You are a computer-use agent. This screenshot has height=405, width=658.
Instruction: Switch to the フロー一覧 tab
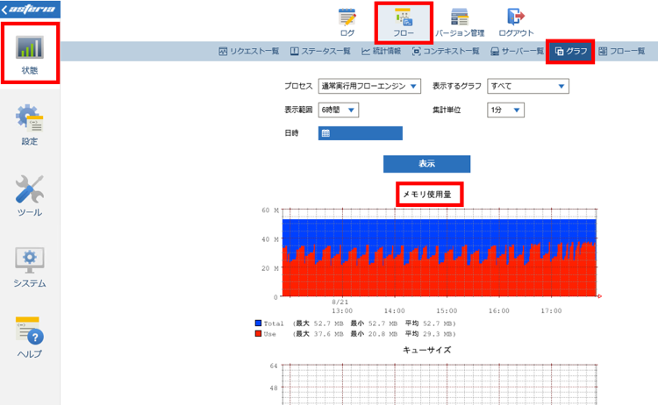[x=622, y=51]
